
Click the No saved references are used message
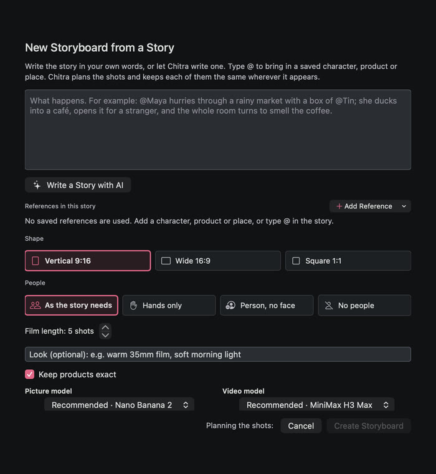tap(179, 221)
